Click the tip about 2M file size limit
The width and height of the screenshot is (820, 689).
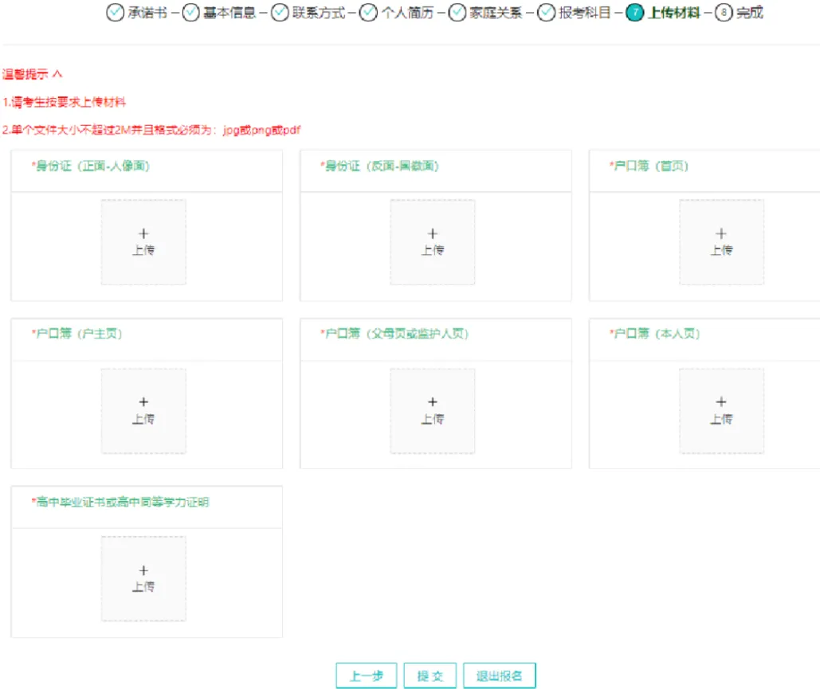[x=151, y=130]
